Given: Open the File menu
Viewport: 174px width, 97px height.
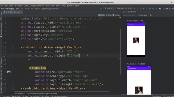Looking at the screenshot, I should (2, 6).
